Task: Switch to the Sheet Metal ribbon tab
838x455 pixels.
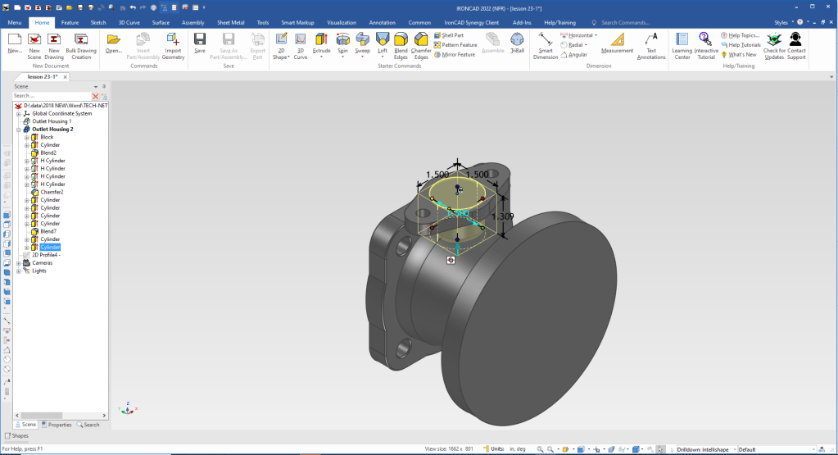Action: [x=231, y=23]
